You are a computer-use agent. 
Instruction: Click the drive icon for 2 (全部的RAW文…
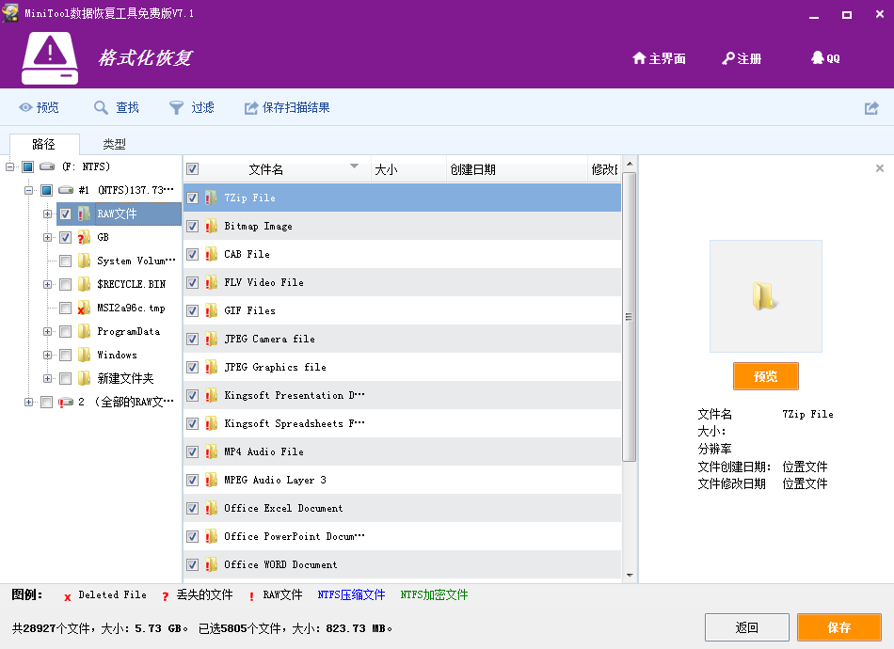(66, 402)
